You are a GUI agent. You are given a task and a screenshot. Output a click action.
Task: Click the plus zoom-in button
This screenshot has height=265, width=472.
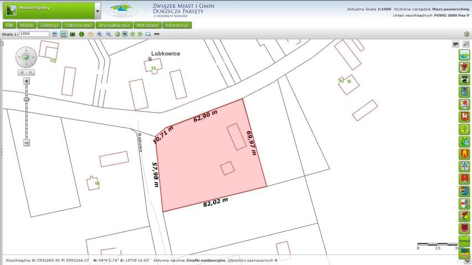[27, 81]
